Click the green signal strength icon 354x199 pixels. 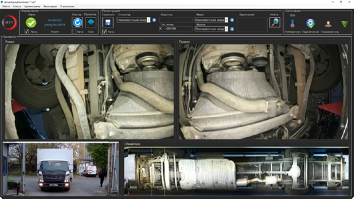[344, 24]
